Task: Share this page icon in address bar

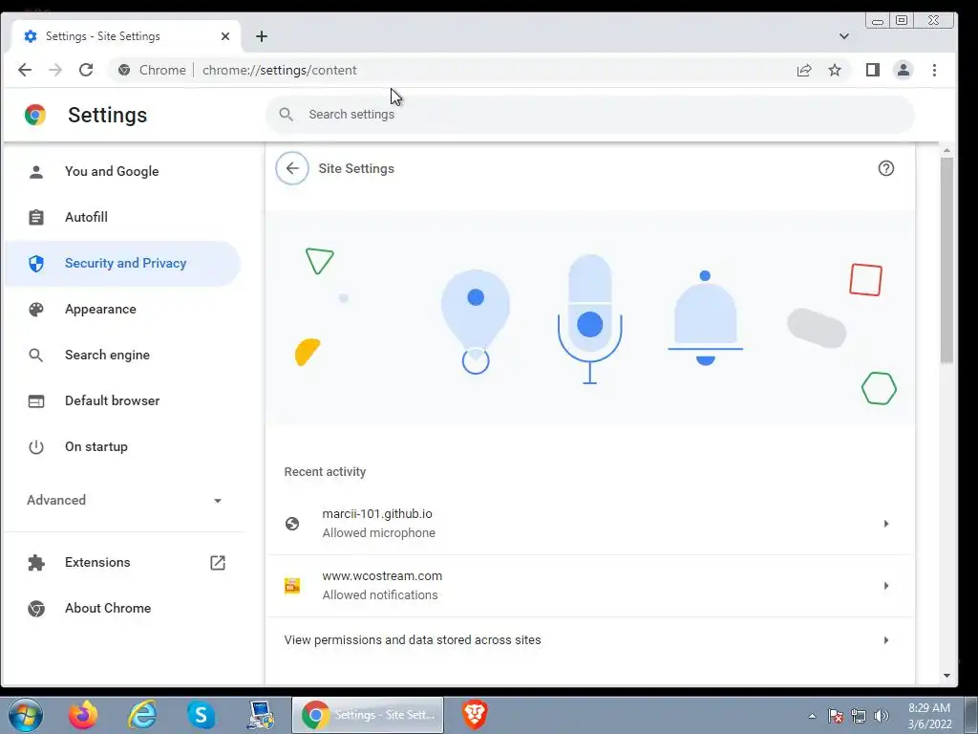Action: click(804, 70)
